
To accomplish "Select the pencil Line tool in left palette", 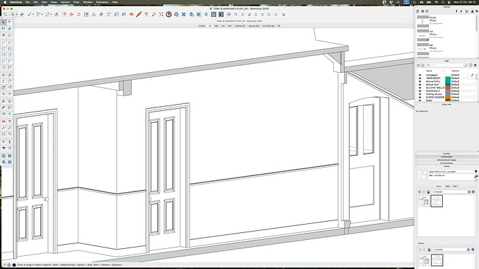I will [3, 42].
